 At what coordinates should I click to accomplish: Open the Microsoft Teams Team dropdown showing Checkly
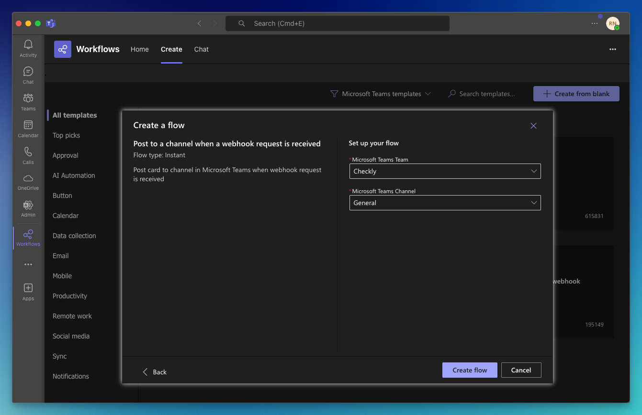(x=445, y=171)
